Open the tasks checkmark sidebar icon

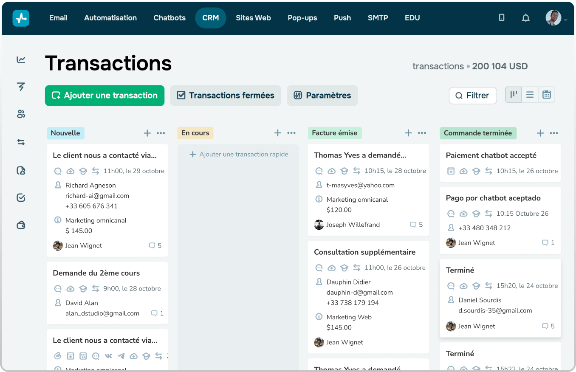pyautogui.click(x=21, y=197)
